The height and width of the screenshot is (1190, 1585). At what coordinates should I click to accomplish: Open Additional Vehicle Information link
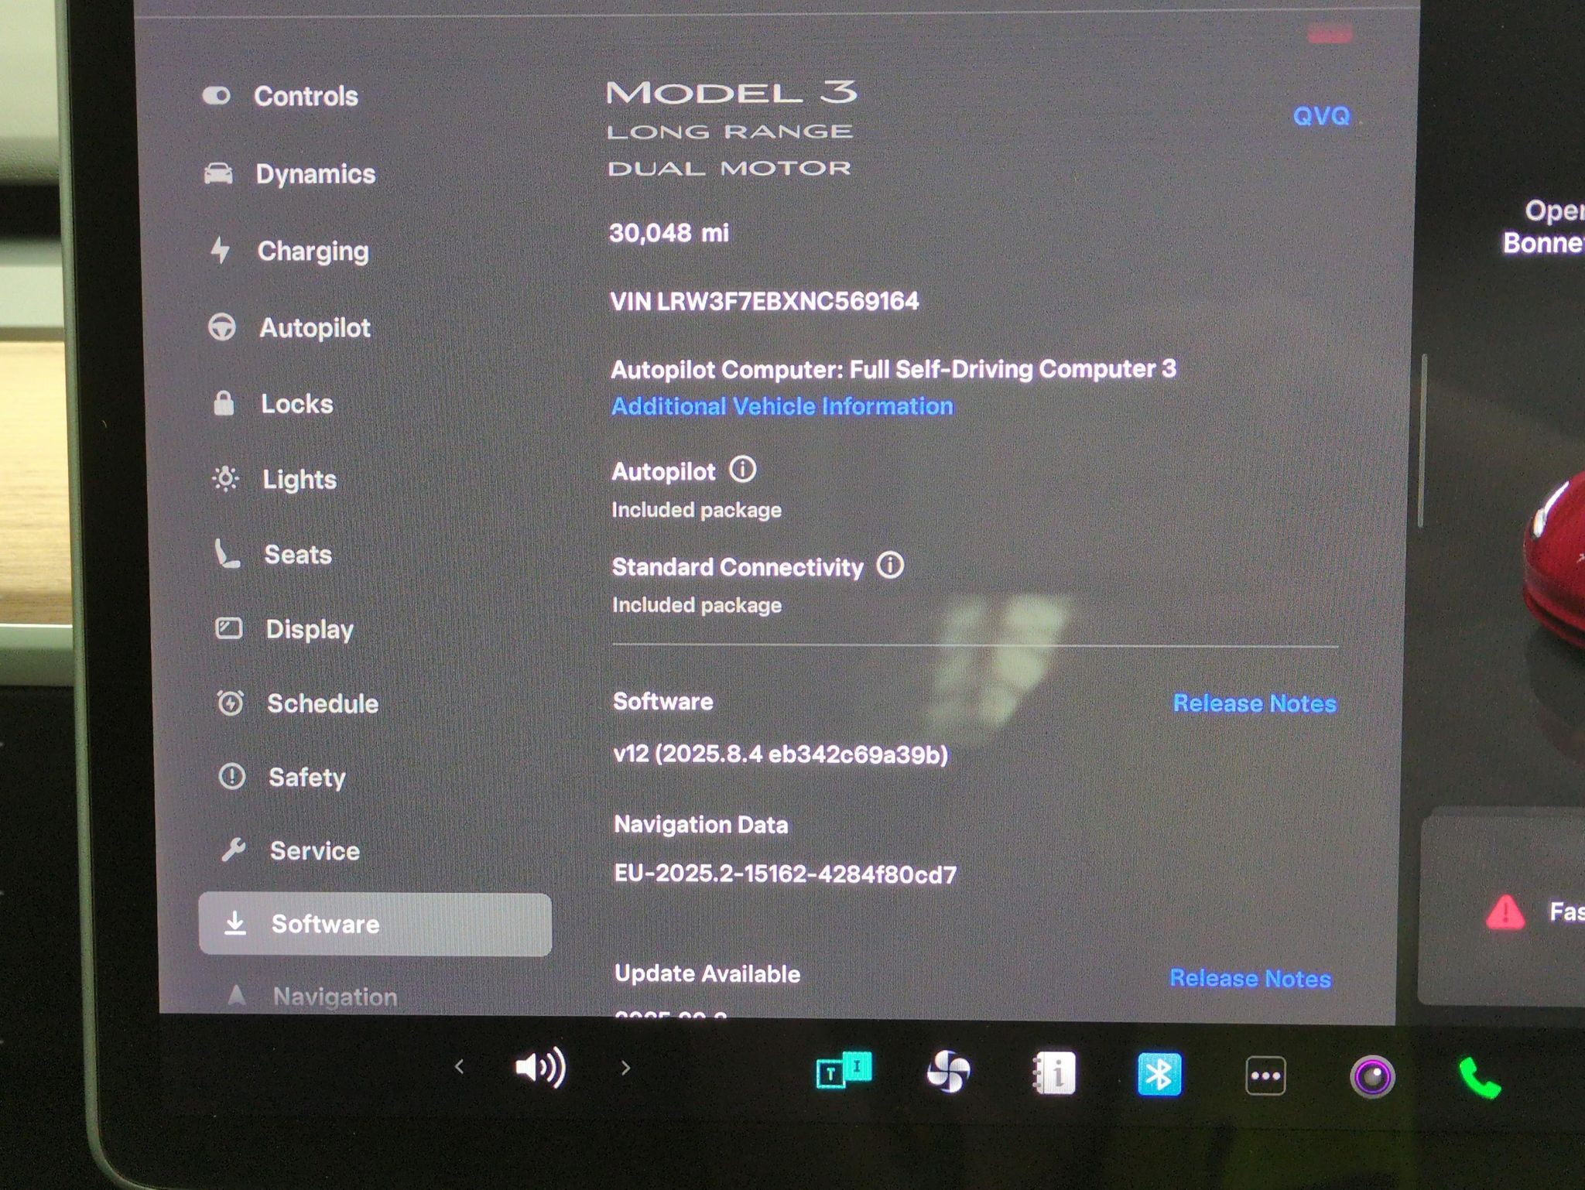point(782,406)
